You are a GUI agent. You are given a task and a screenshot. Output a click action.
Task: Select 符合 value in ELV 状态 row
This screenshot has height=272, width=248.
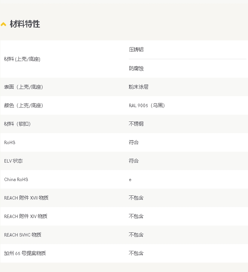pyautogui.click(x=134, y=161)
